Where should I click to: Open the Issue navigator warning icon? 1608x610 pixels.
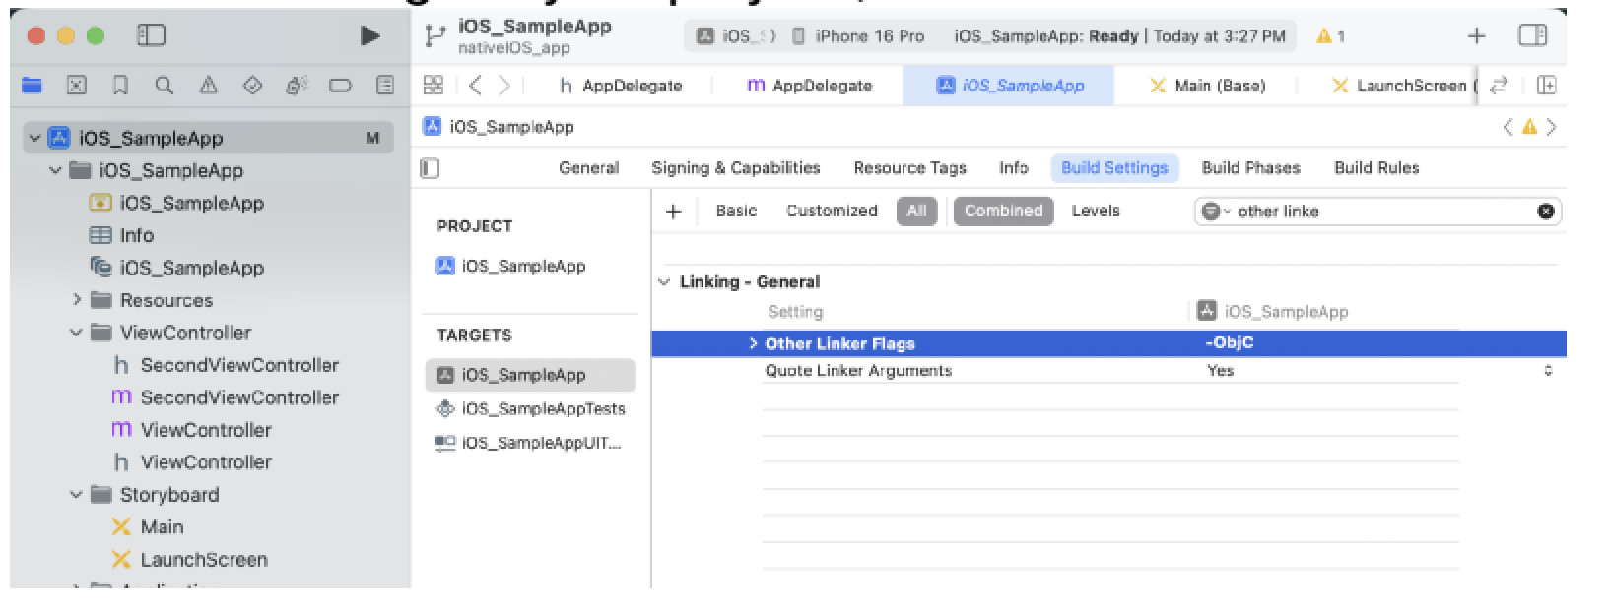[209, 86]
